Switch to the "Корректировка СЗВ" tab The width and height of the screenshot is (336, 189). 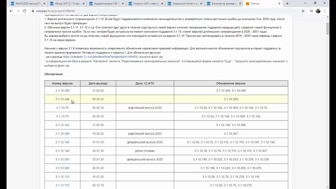pos(106,4)
